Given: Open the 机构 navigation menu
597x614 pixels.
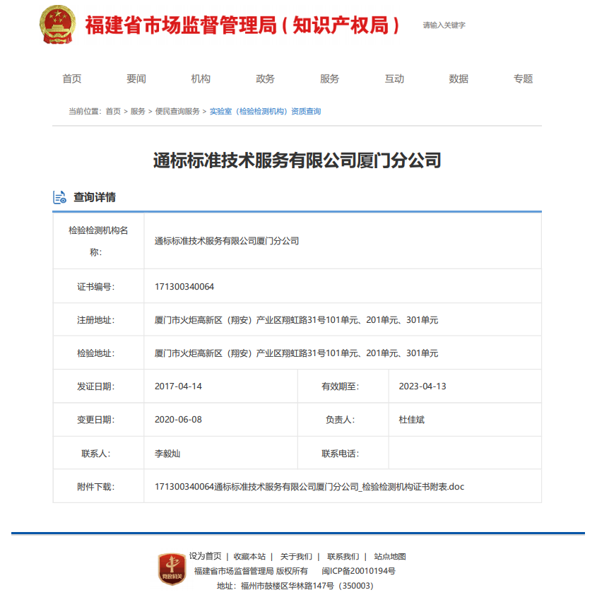Looking at the screenshot, I should pyautogui.click(x=201, y=78).
